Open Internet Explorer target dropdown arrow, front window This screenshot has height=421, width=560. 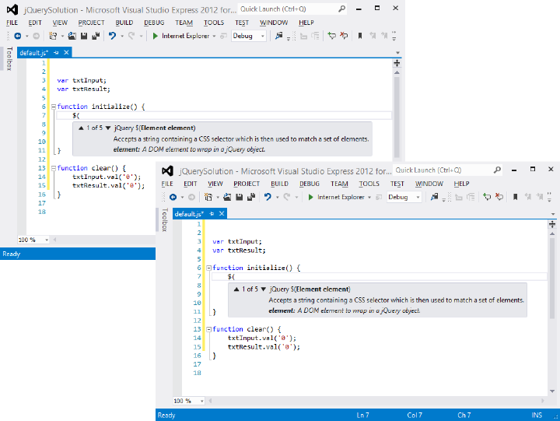tap(369, 198)
